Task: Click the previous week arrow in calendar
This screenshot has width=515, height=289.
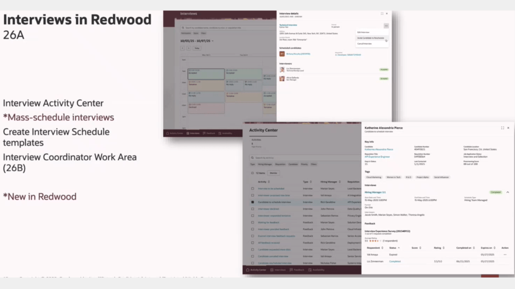Action: [x=183, y=48]
